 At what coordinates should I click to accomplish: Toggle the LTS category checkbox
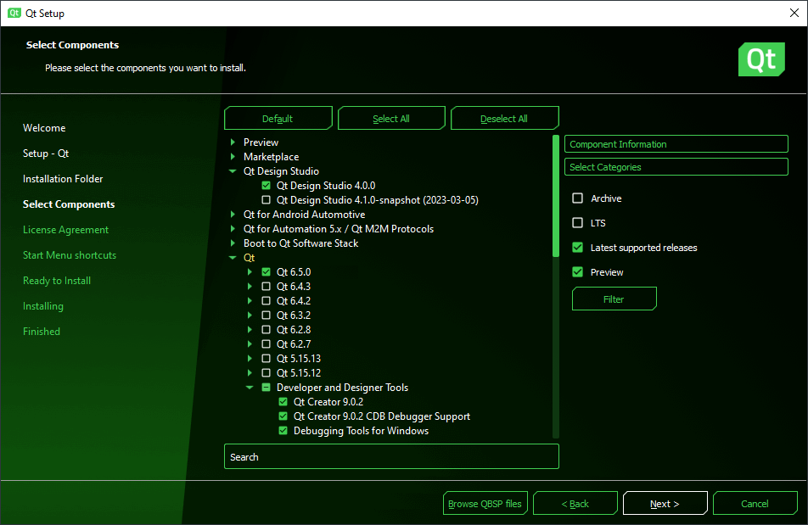coord(578,223)
